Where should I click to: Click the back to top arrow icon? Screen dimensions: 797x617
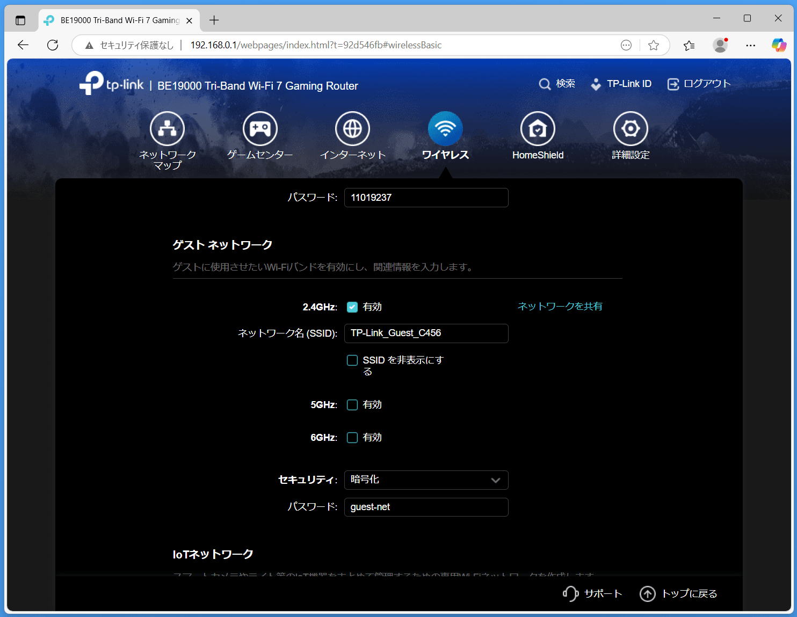[648, 594]
